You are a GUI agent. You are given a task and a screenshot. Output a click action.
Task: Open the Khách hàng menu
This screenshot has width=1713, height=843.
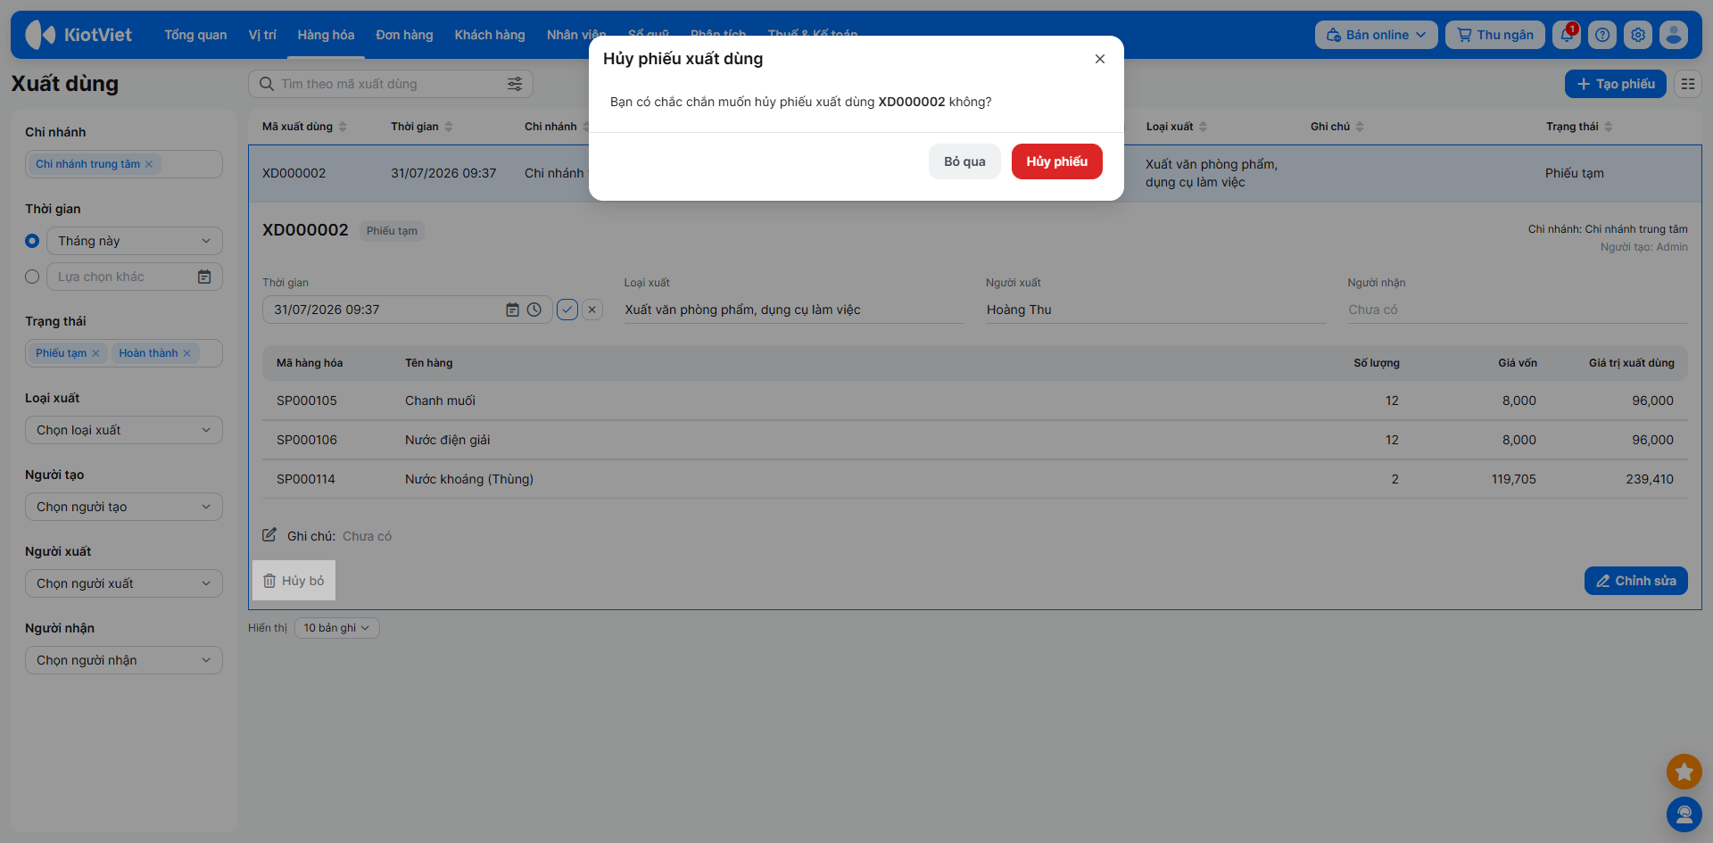click(x=490, y=35)
